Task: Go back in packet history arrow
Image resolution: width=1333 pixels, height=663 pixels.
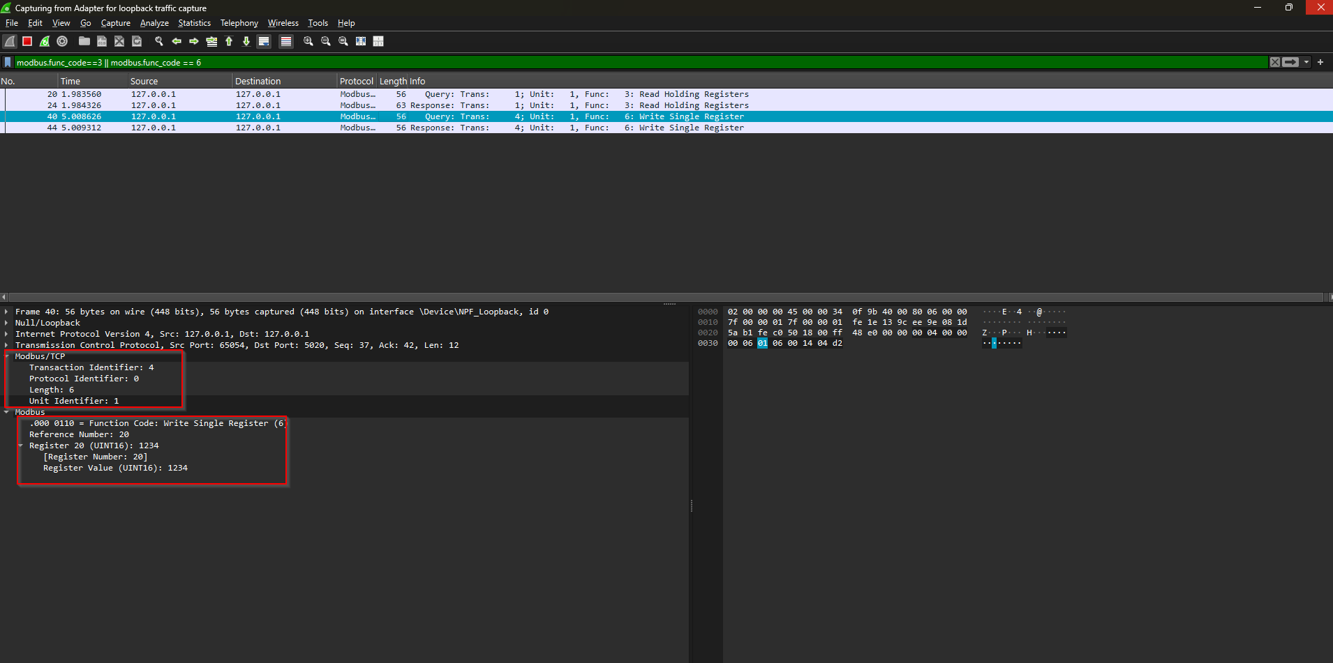Action: coord(177,41)
